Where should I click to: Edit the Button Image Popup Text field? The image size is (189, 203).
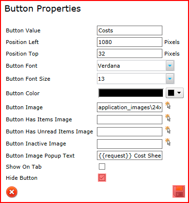129,156
